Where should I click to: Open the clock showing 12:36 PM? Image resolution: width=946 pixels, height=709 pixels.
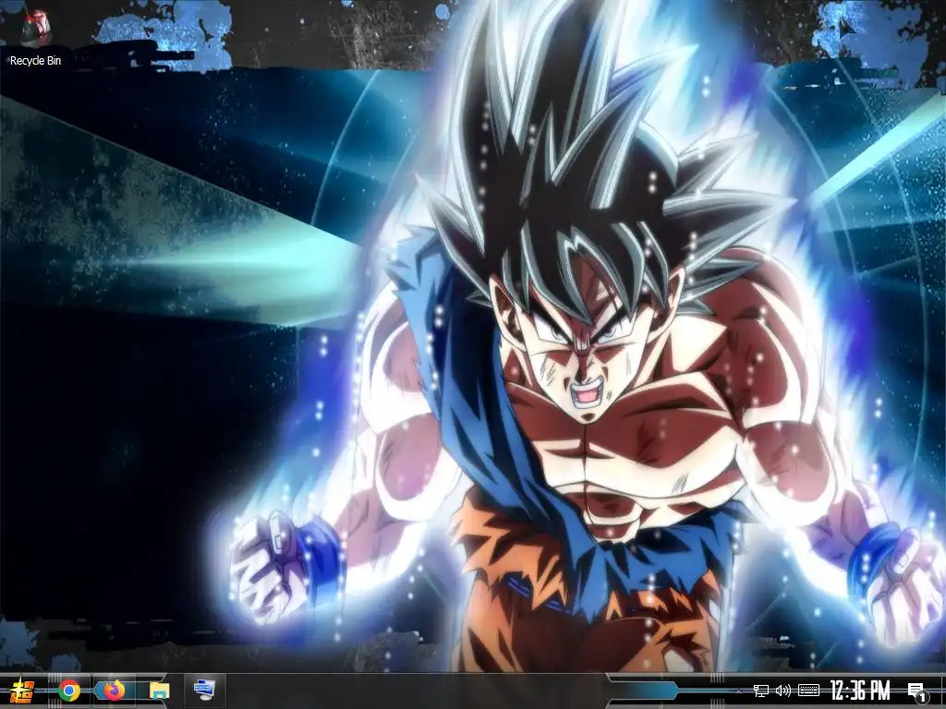coord(860,691)
